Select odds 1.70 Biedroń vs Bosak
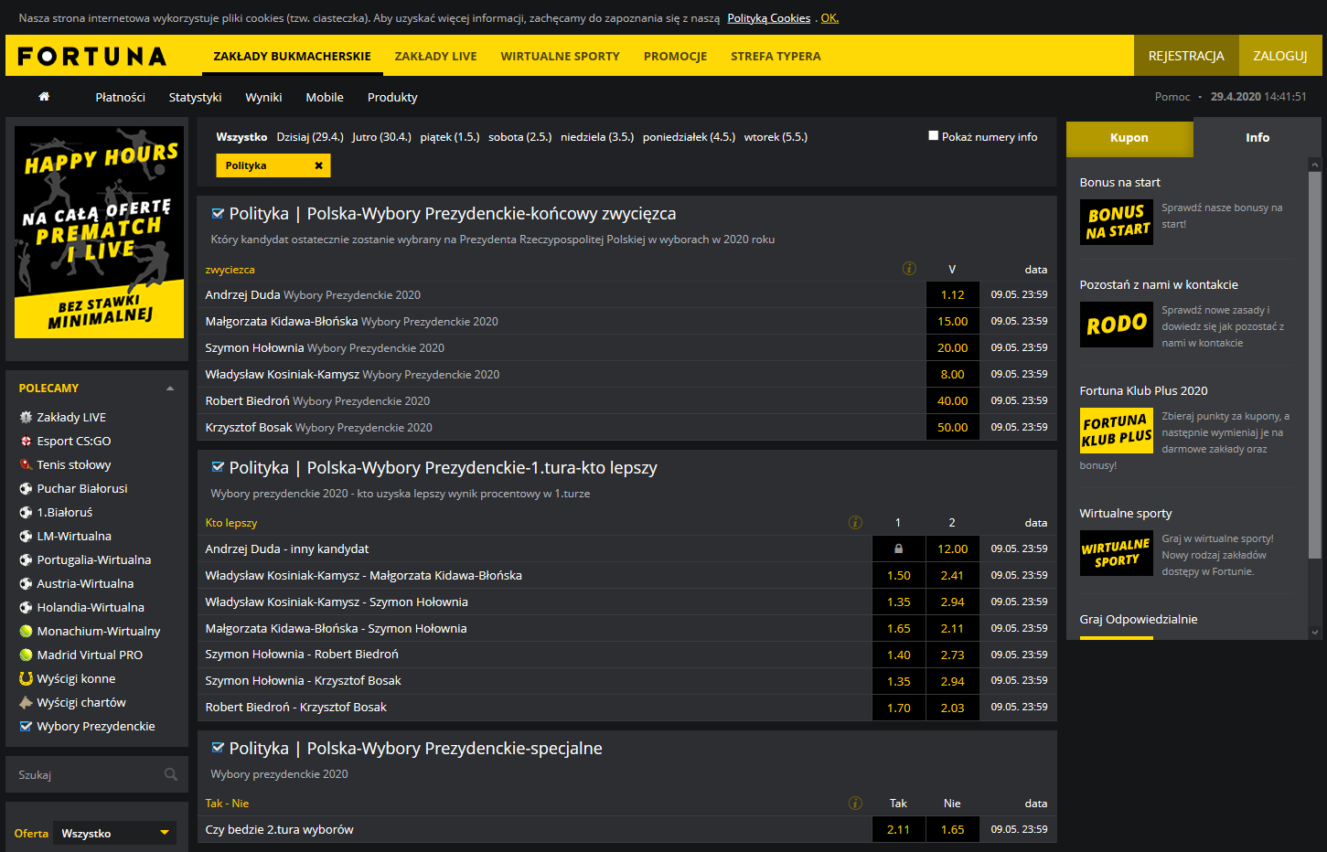1327x852 pixels. click(x=898, y=708)
